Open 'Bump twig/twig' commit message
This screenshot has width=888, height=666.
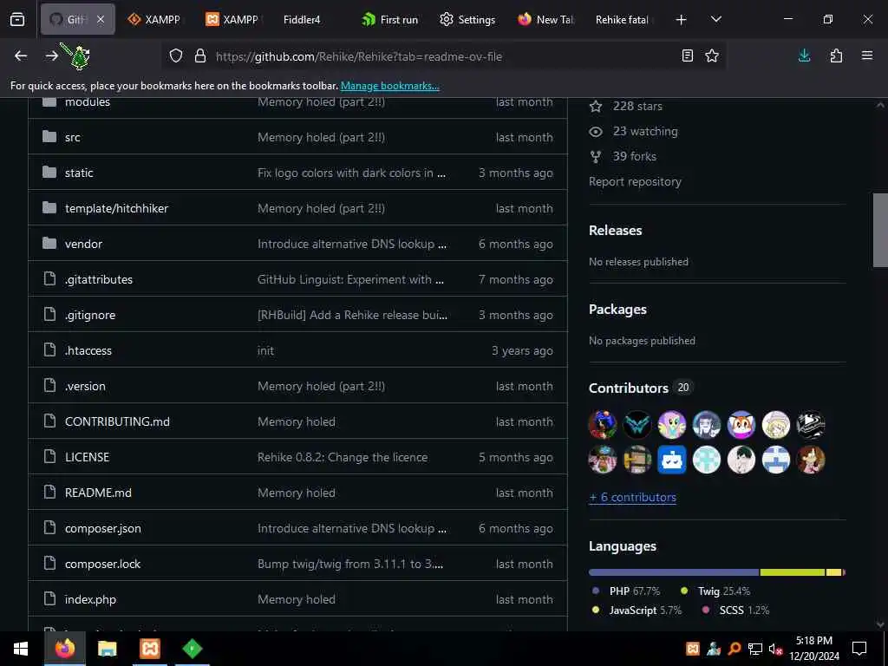tap(350, 564)
